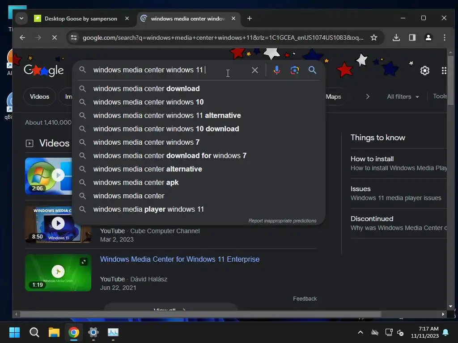Open Windows Media Center for Windows 11 Enterprise
Image resolution: width=458 pixels, height=343 pixels.
click(180, 259)
